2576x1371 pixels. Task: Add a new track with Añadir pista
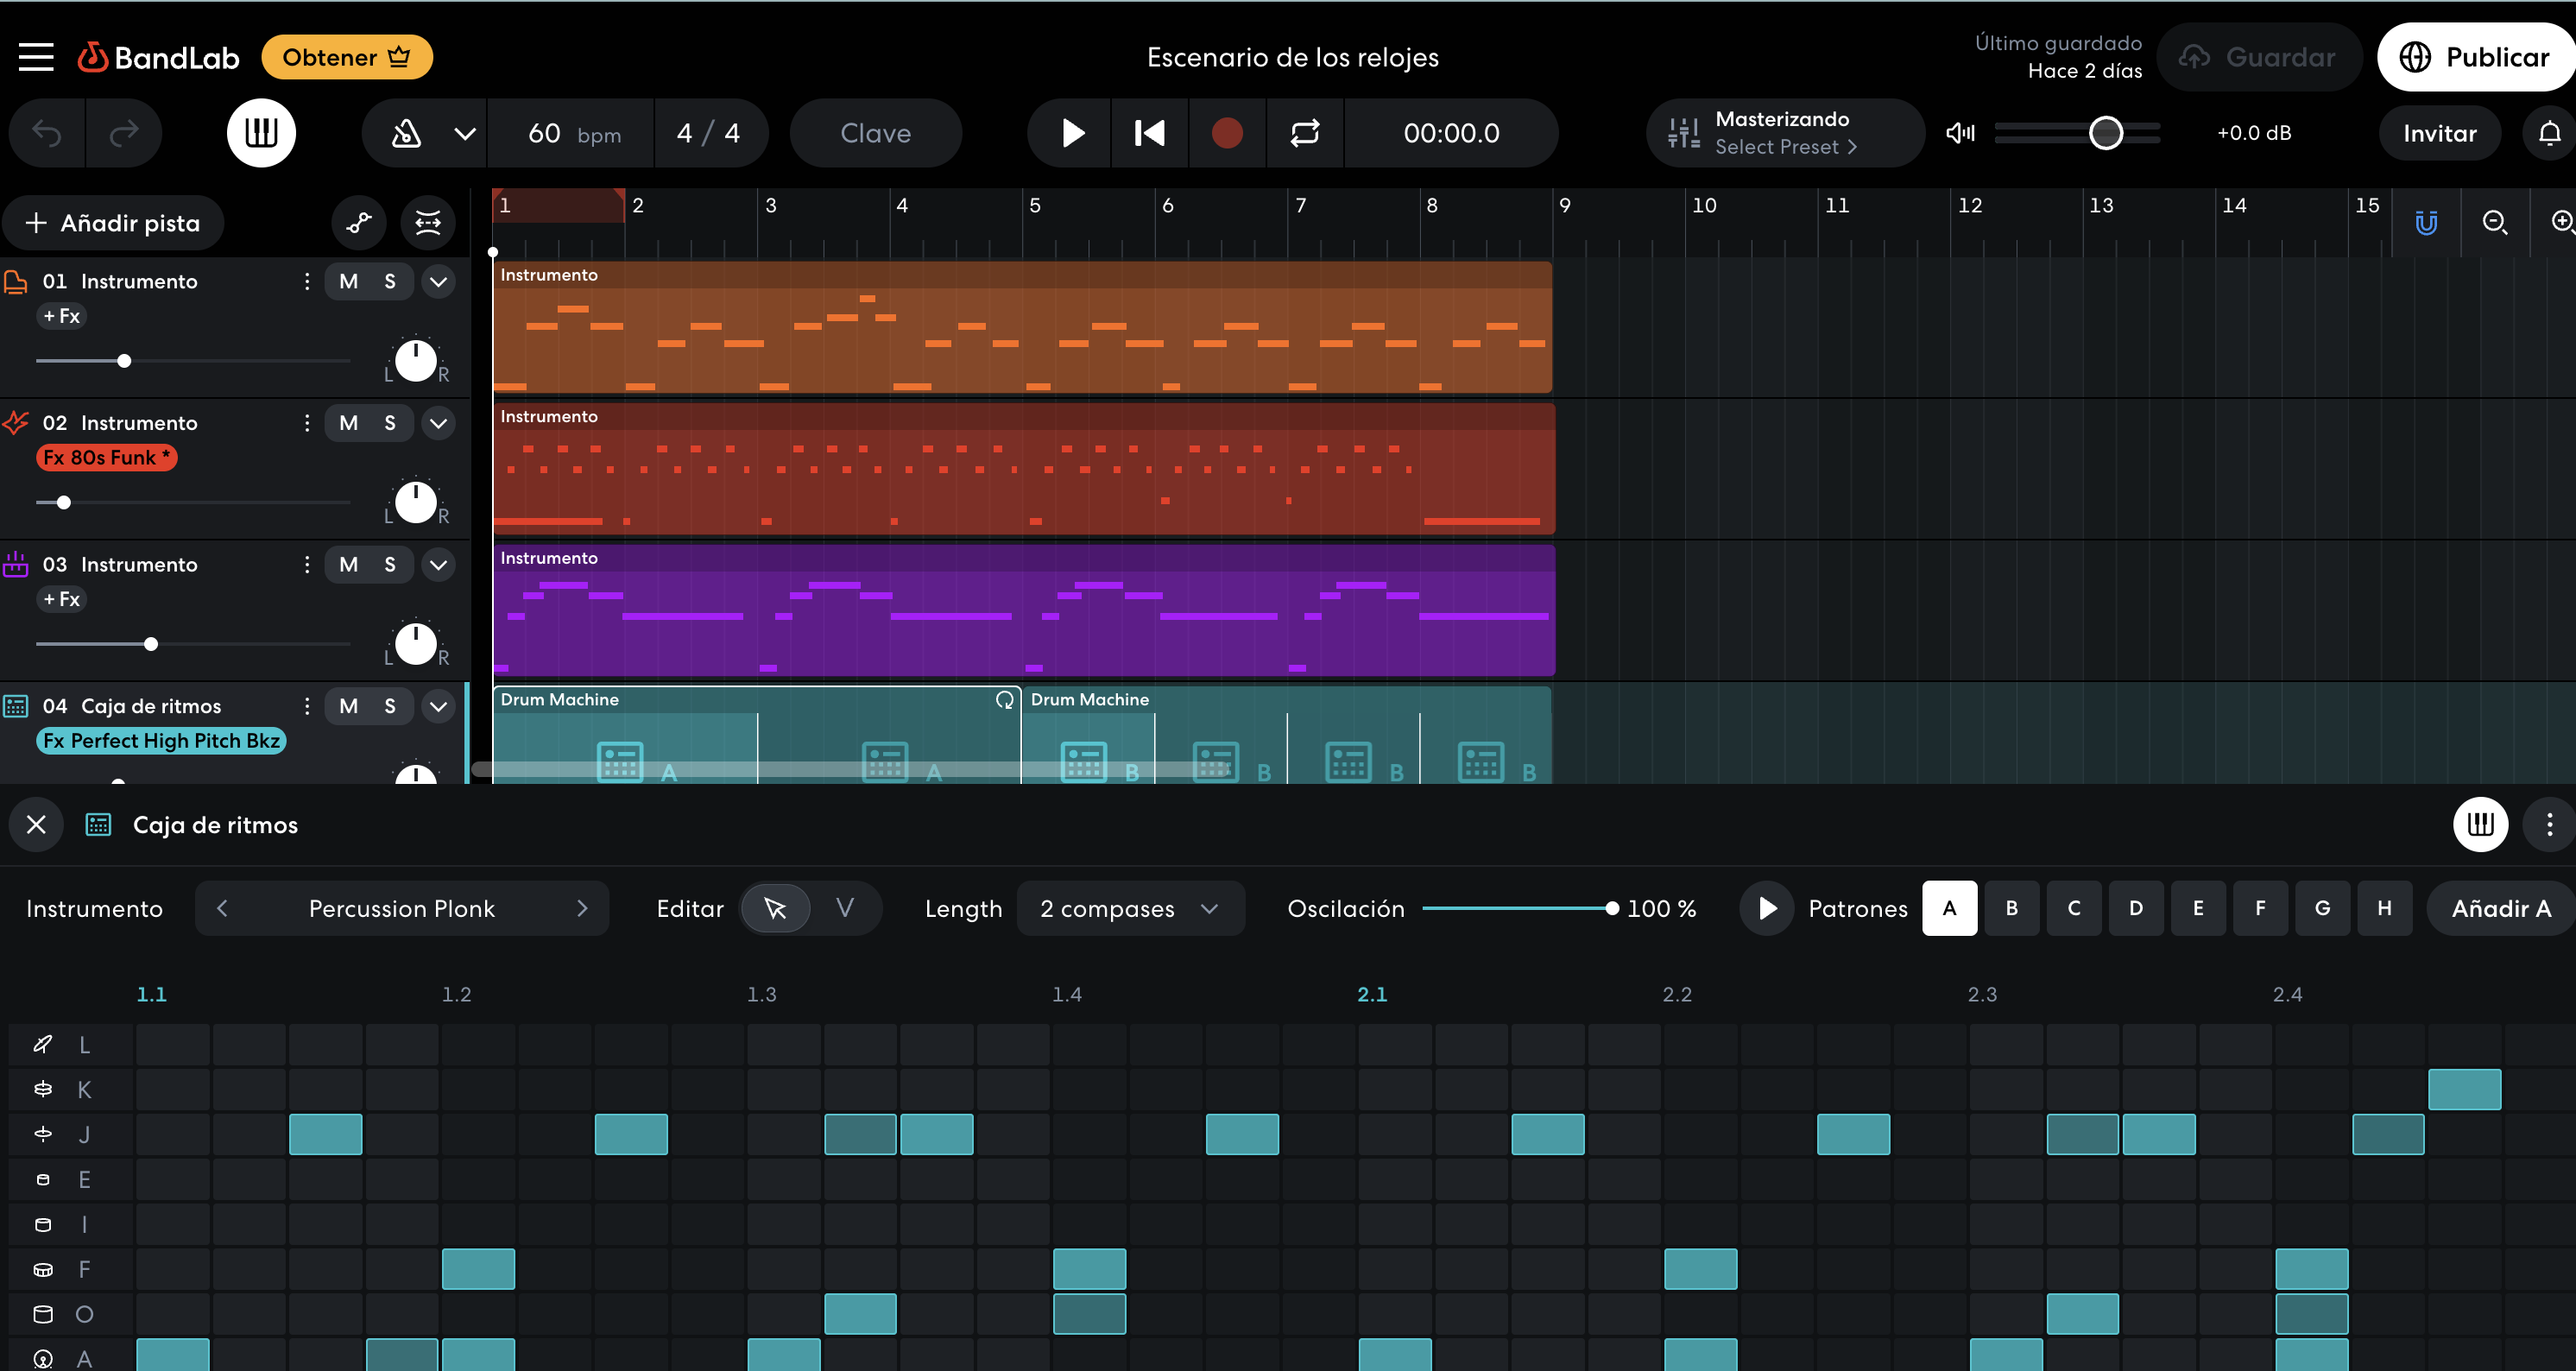[x=113, y=223]
